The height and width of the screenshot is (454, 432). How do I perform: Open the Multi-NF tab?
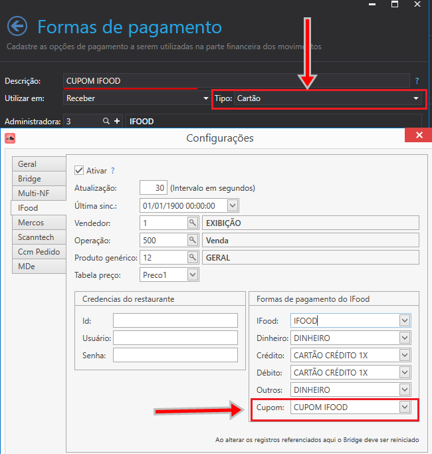[39, 193]
